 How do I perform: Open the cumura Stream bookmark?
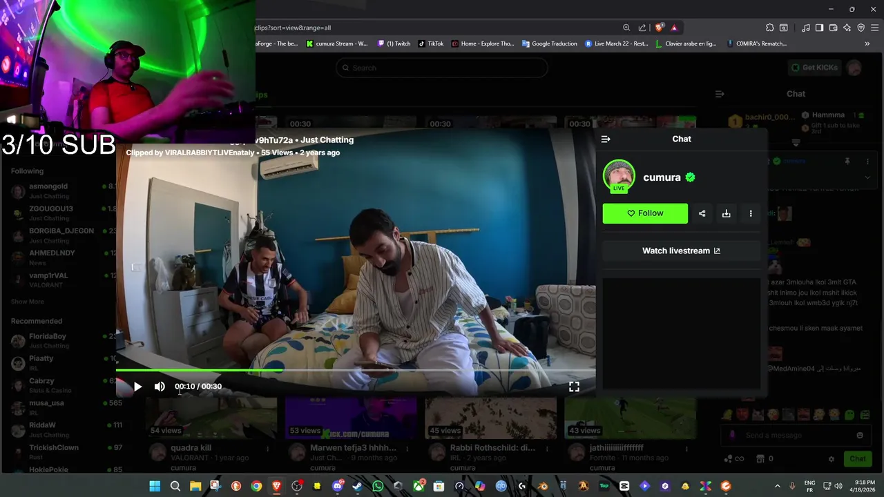pyautogui.click(x=337, y=43)
